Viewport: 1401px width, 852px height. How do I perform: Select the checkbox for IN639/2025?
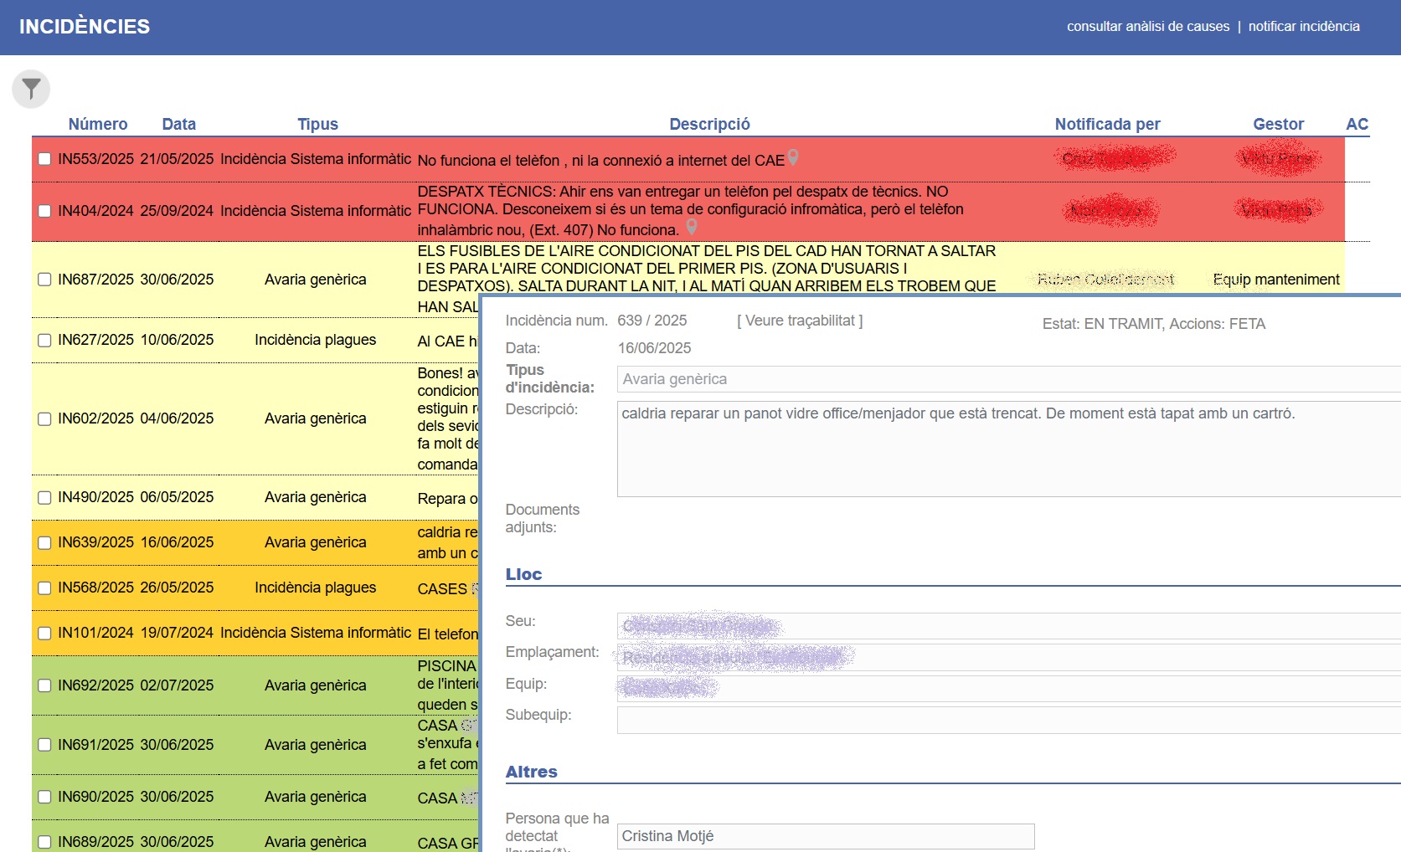44,542
